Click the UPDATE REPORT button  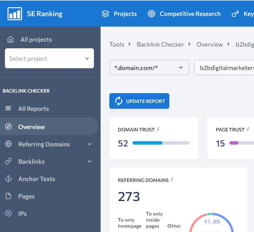(139, 101)
